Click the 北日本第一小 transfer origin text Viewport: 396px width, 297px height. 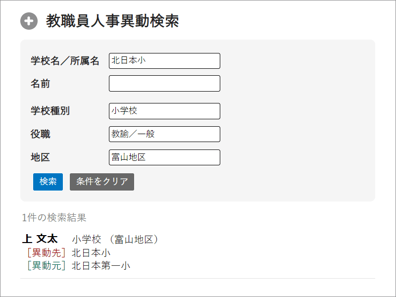(x=101, y=265)
